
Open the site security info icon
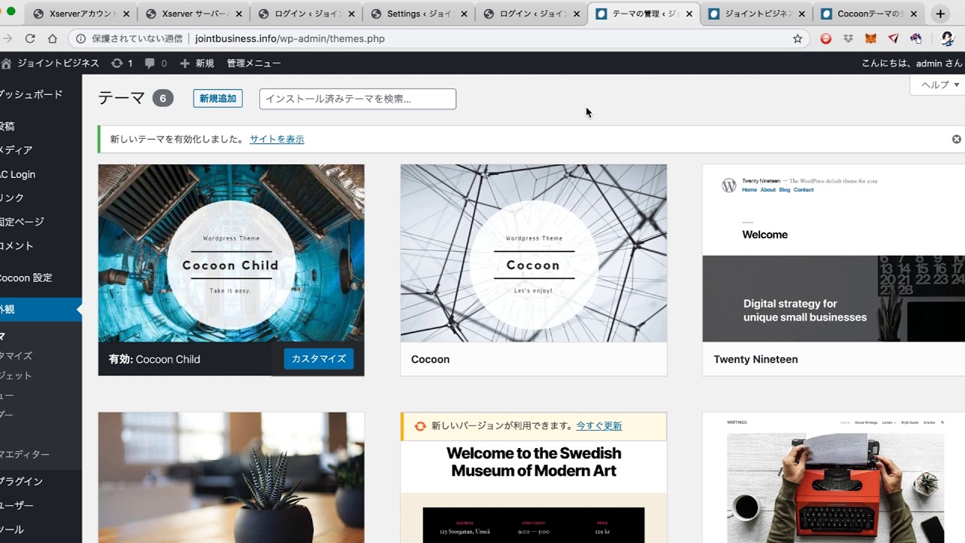coord(81,38)
